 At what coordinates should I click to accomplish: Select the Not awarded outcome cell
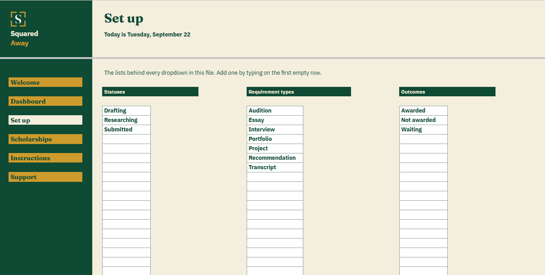tap(423, 120)
